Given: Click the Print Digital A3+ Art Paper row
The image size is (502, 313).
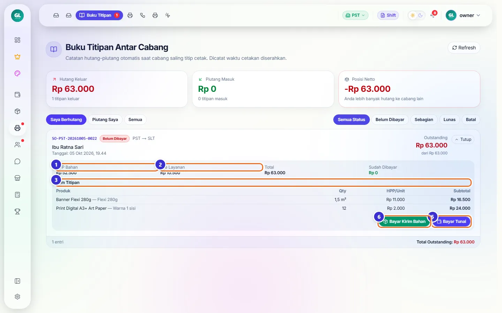Looking at the screenshot, I should click(x=263, y=208).
